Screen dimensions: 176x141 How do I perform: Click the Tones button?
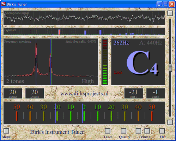[108, 131]
